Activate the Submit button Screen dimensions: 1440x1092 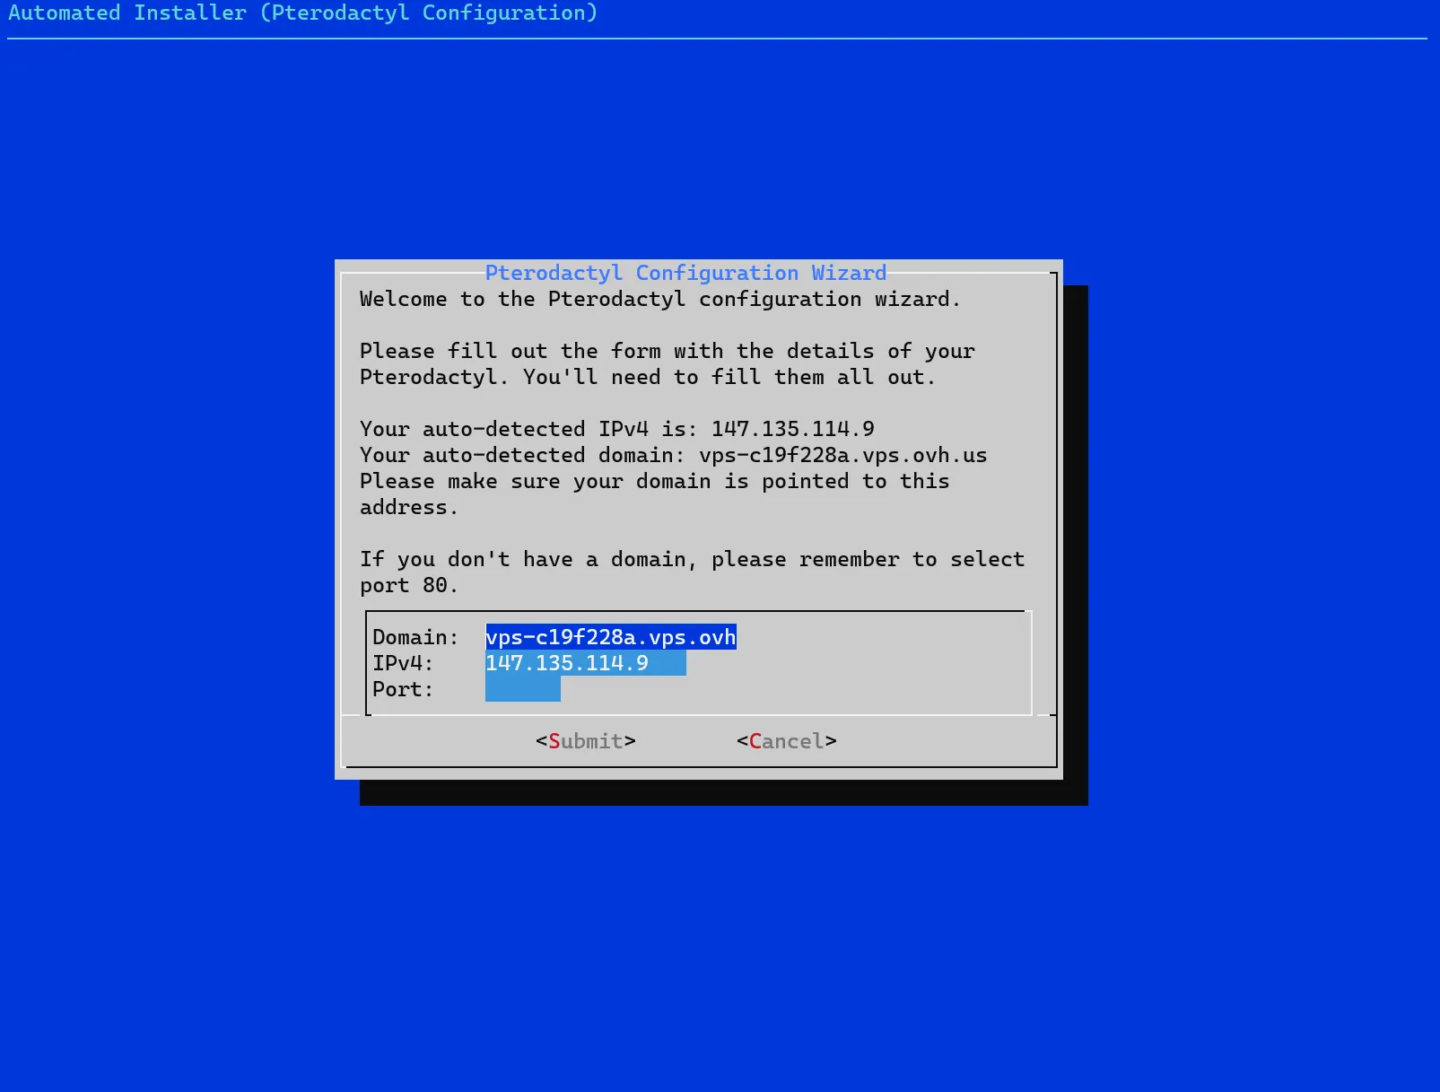586,741
